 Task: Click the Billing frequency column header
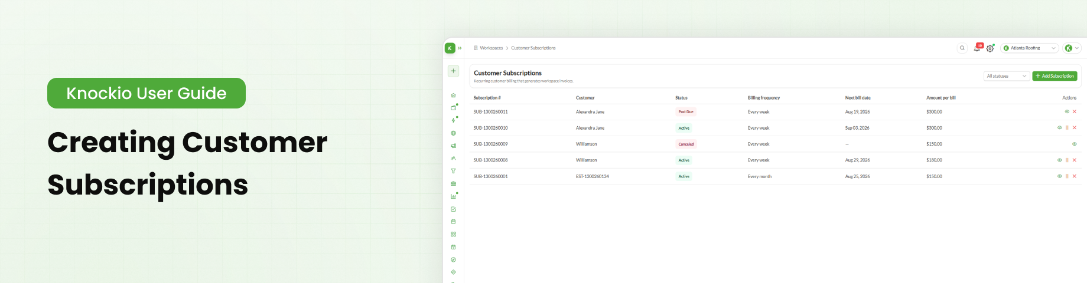coord(764,98)
